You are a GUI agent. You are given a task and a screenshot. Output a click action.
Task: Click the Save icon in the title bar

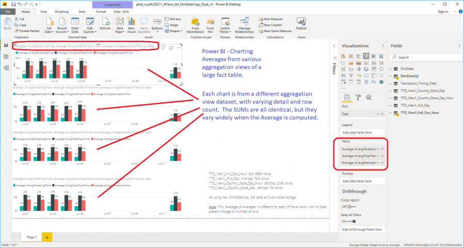(13, 5)
